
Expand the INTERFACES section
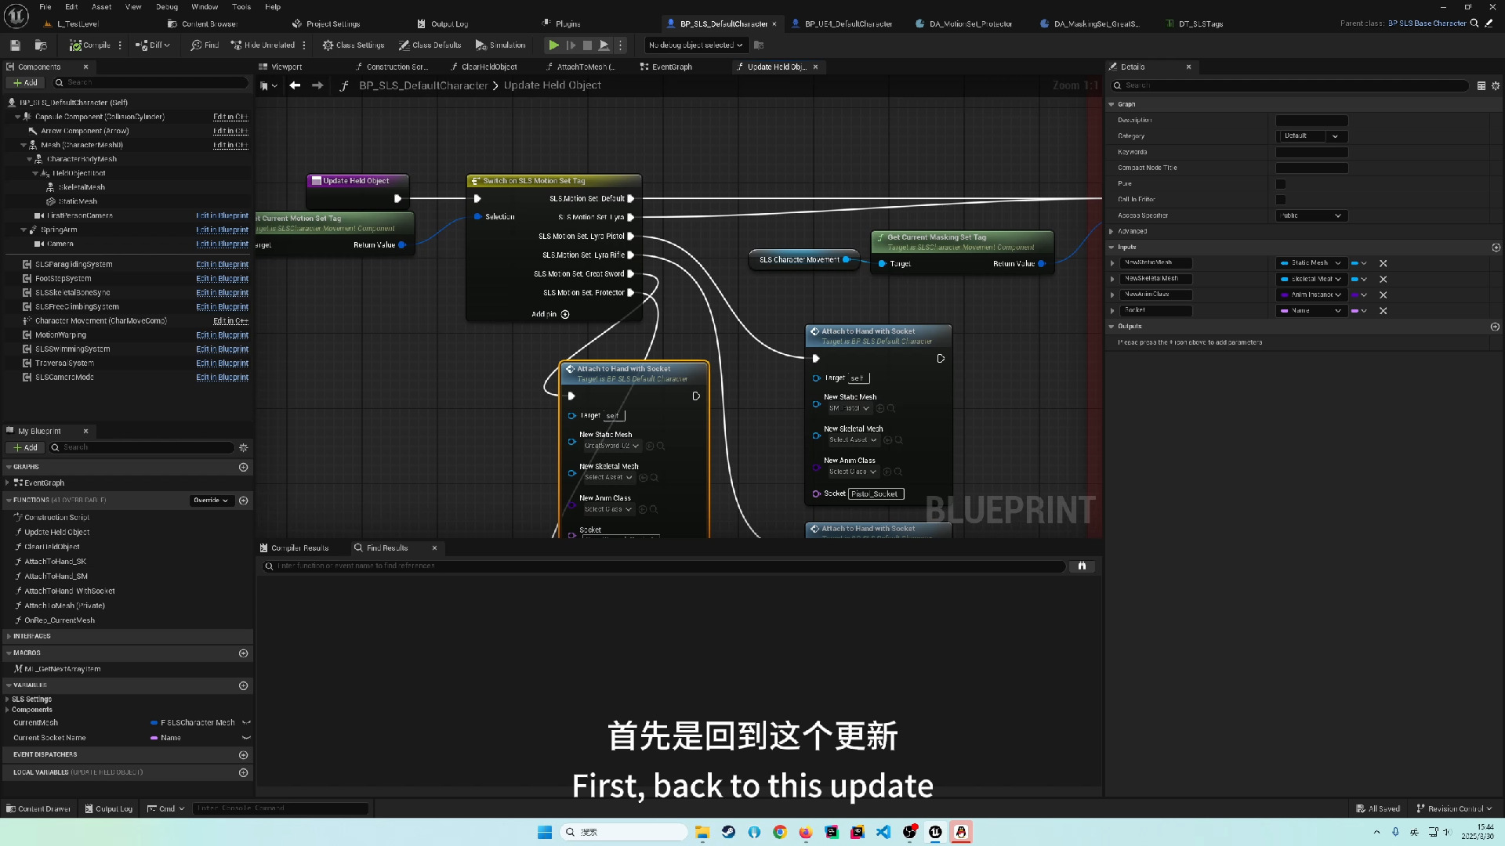click(9, 637)
